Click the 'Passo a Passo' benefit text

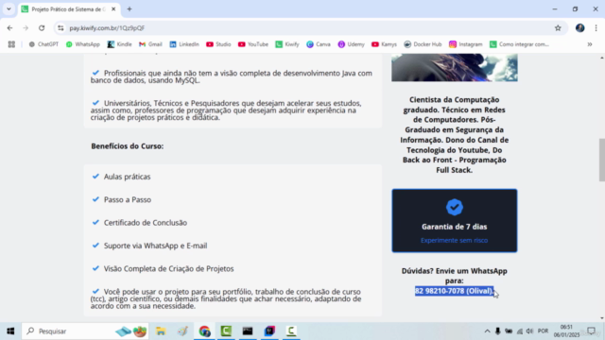click(x=128, y=199)
